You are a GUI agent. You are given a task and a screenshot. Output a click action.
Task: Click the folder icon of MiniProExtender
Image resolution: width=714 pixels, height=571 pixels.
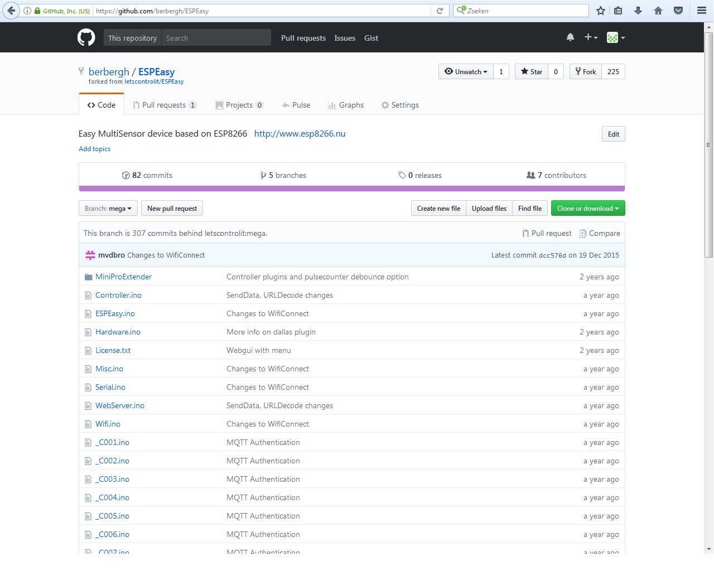coord(88,277)
